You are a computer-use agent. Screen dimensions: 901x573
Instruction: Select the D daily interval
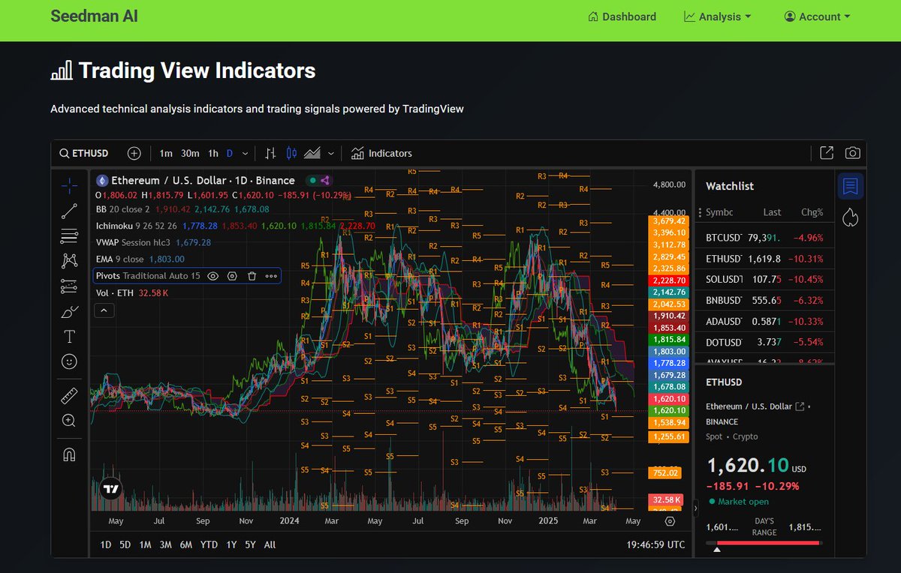click(230, 153)
